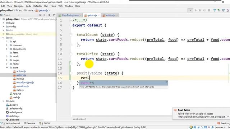This screenshot has height=129, width=230.
Task: Close the ShopRatings.vue tab
Action: click(x=80, y=15)
